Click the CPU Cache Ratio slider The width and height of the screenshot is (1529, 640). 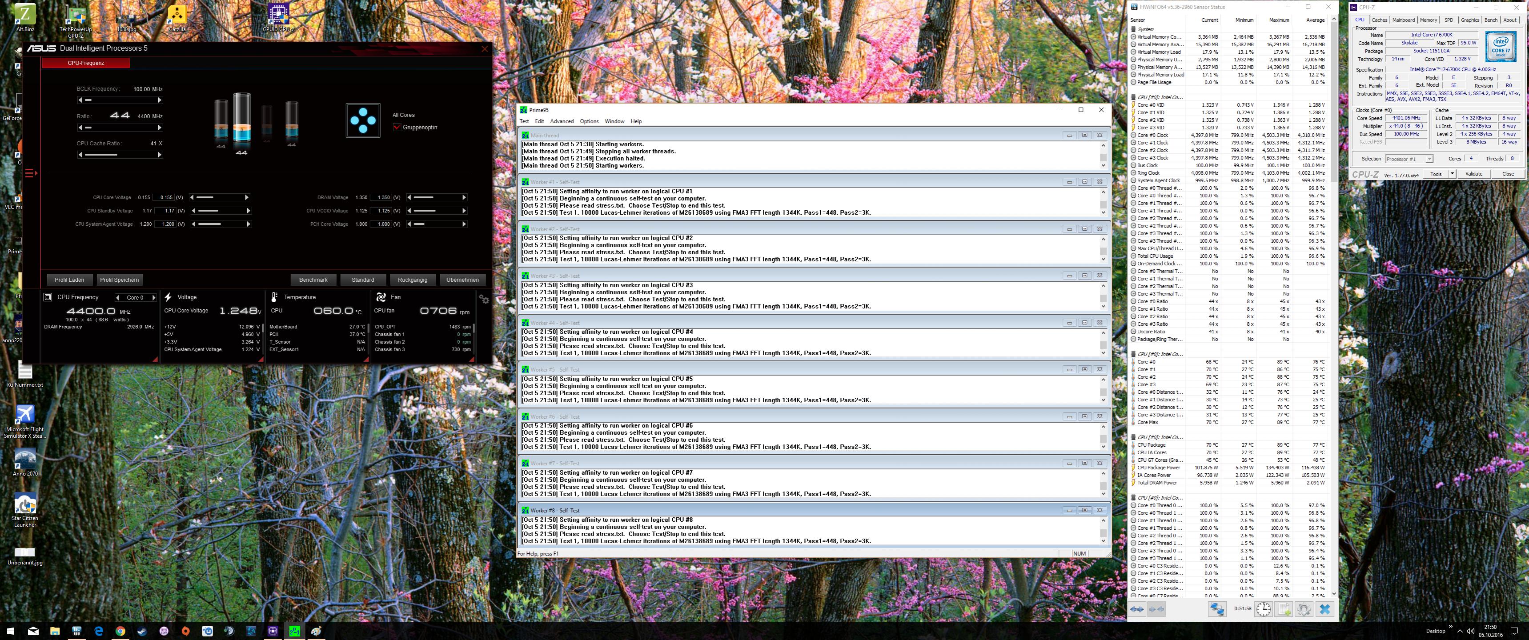[119, 155]
